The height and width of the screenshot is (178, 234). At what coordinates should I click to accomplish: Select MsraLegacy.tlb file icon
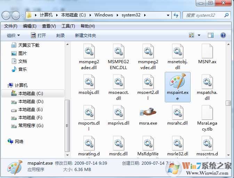tap(207, 112)
